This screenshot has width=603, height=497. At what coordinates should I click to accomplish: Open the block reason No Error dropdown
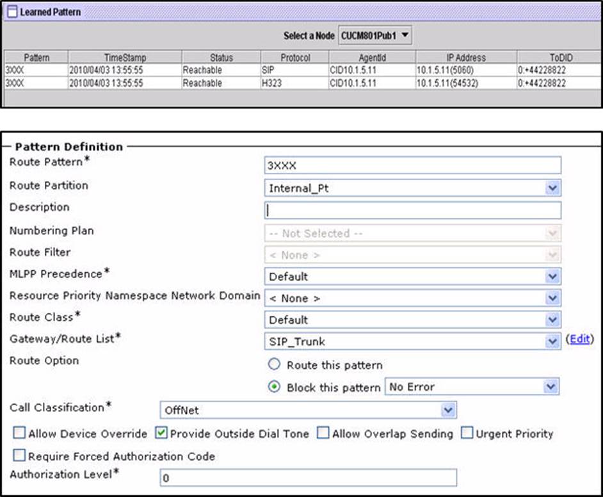pos(471,387)
